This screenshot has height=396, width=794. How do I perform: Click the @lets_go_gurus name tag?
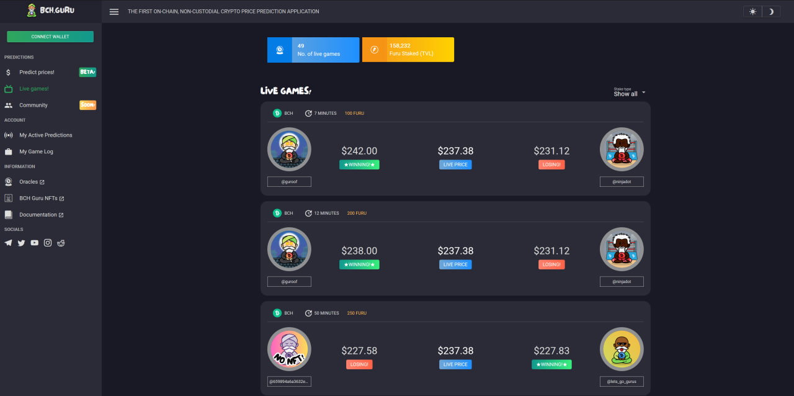622,382
